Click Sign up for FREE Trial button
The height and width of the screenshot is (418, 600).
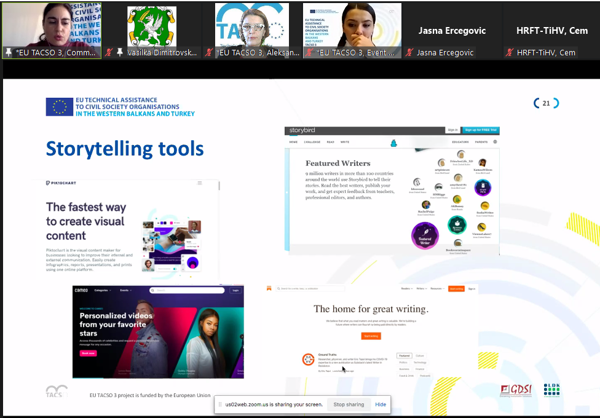481,130
